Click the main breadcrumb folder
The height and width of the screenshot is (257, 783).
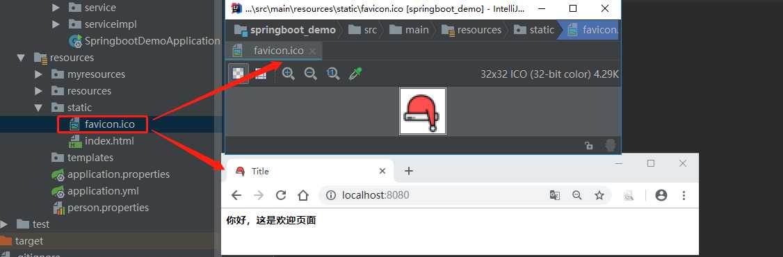(410, 30)
